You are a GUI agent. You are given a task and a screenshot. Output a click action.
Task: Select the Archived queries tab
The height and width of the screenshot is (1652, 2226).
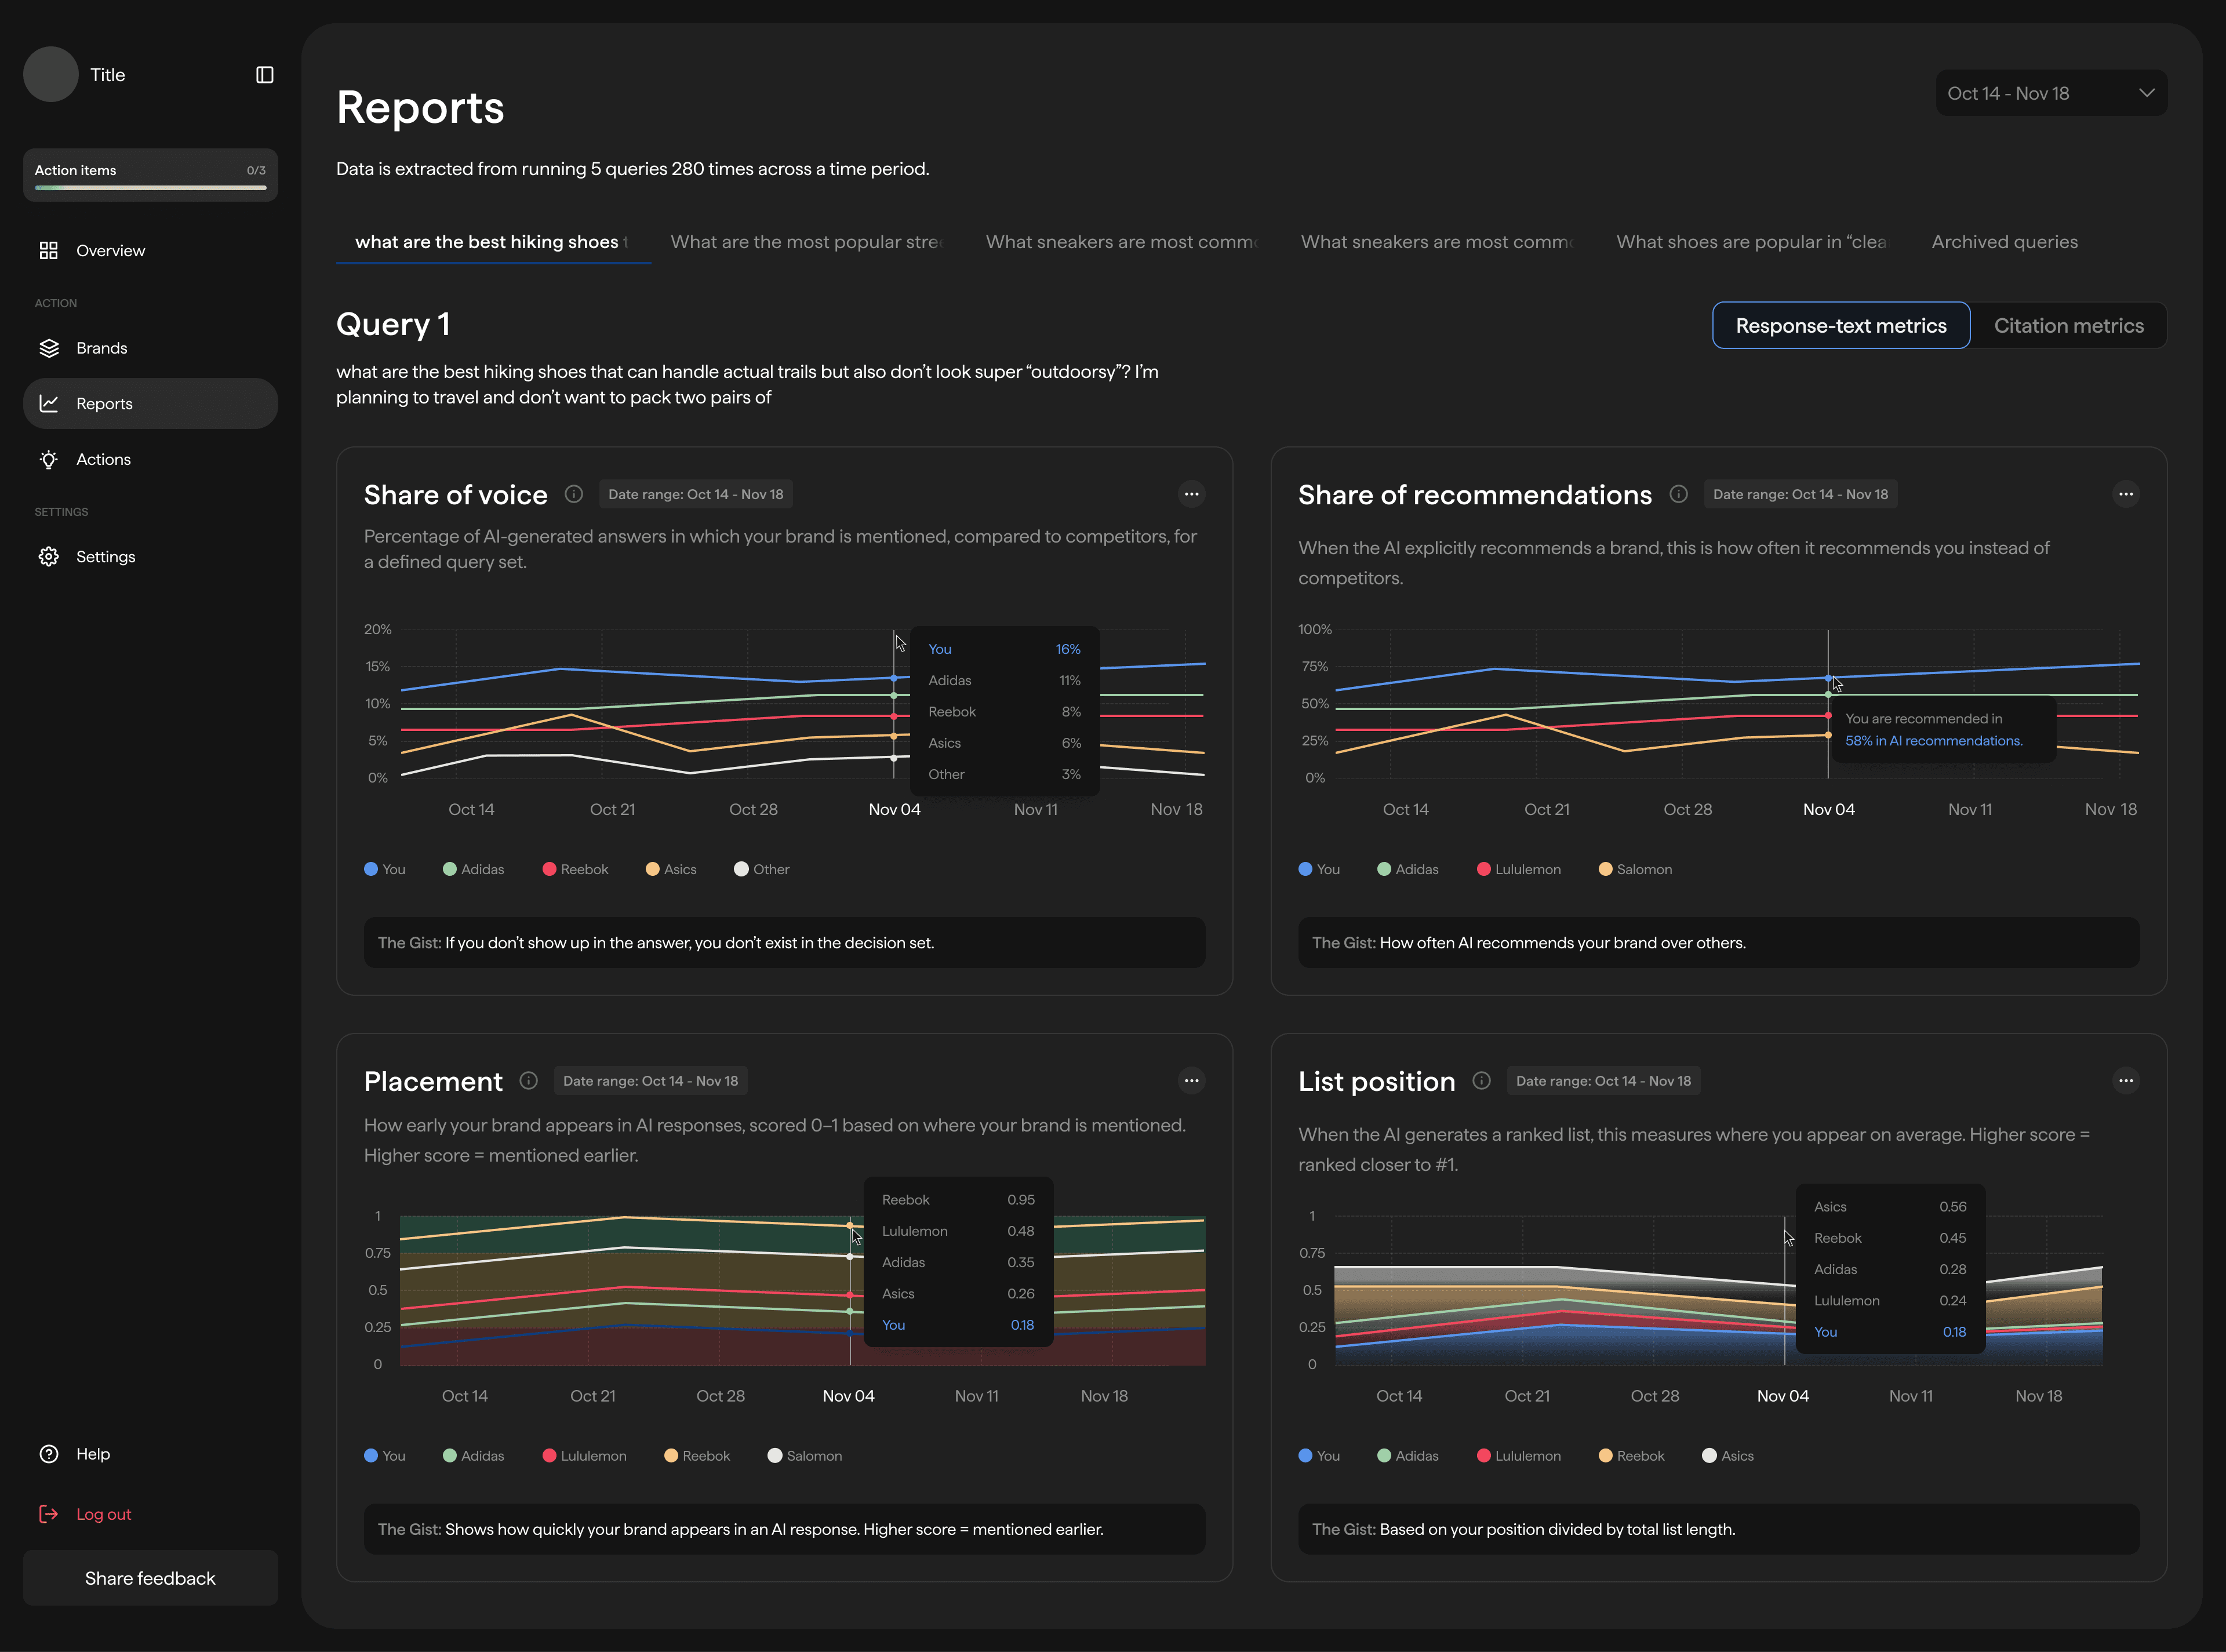pos(2004,242)
